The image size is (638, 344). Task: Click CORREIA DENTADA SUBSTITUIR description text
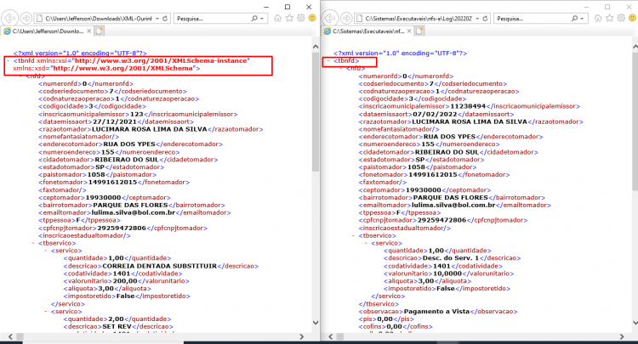tap(160, 266)
